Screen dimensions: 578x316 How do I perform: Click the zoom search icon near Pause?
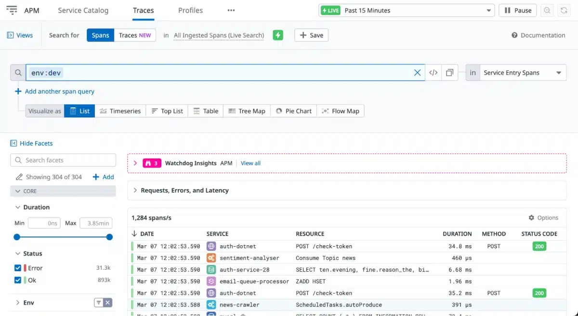point(547,10)
